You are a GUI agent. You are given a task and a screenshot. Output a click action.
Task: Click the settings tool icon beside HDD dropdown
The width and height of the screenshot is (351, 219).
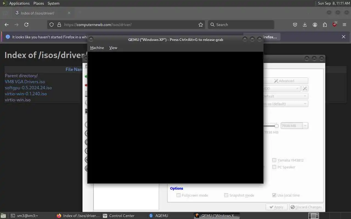[305, 88]
